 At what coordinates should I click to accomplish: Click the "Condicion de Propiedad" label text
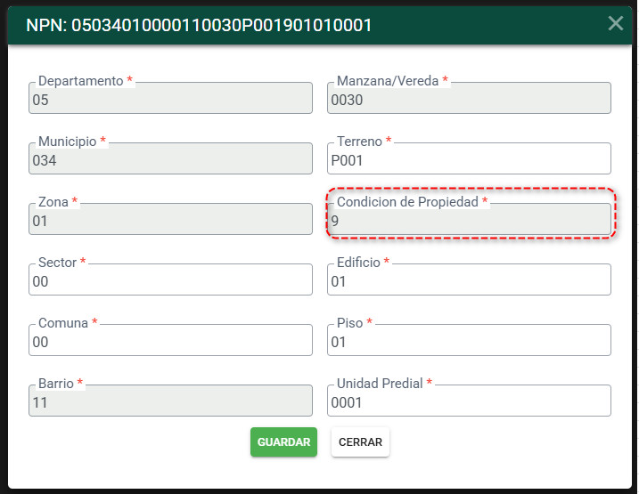click(x=407, y=202)
